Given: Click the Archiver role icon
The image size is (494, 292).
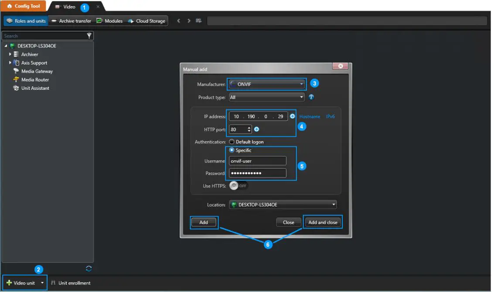Looking at the screenshot, I should click(16, 54).
